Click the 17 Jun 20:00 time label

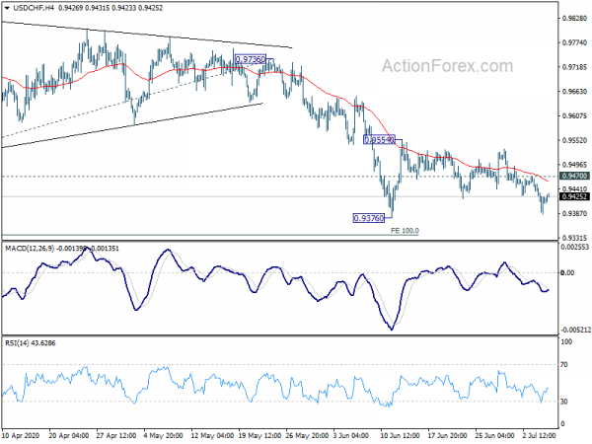[448, 435]
